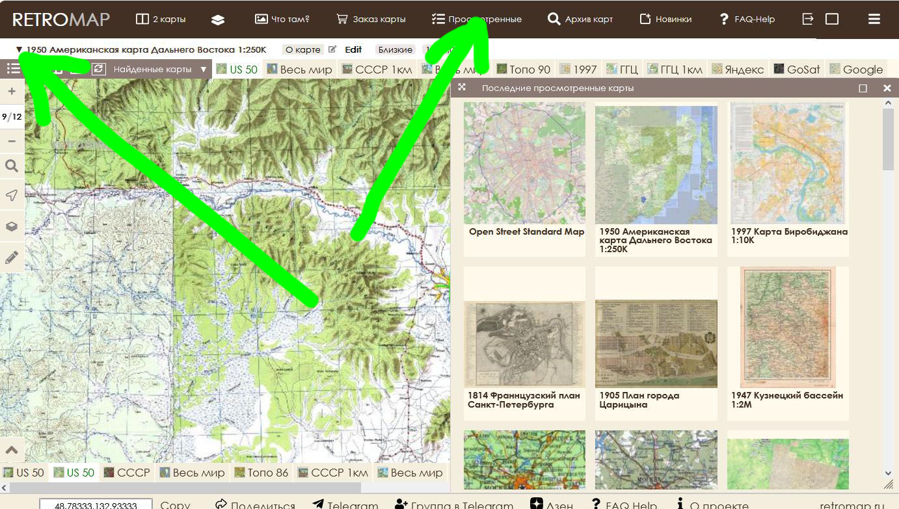Open the "Что там?" photo tool
The image size is (899, 509).
tap(282, 19)
